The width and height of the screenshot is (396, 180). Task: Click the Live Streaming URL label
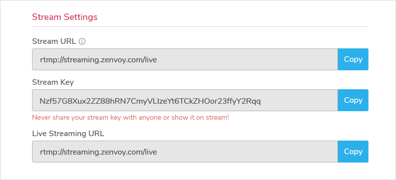tap(68, 134)
